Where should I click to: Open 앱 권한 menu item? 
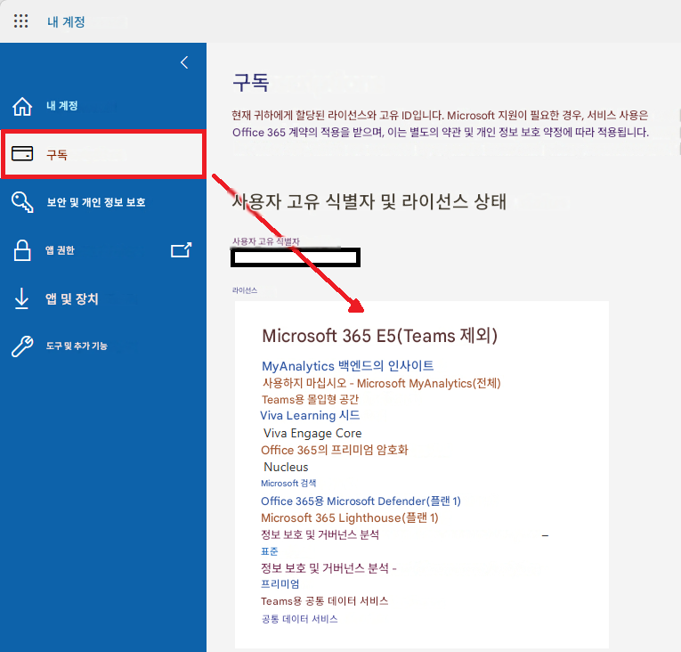pyautogui.click(x=60, y=250)
